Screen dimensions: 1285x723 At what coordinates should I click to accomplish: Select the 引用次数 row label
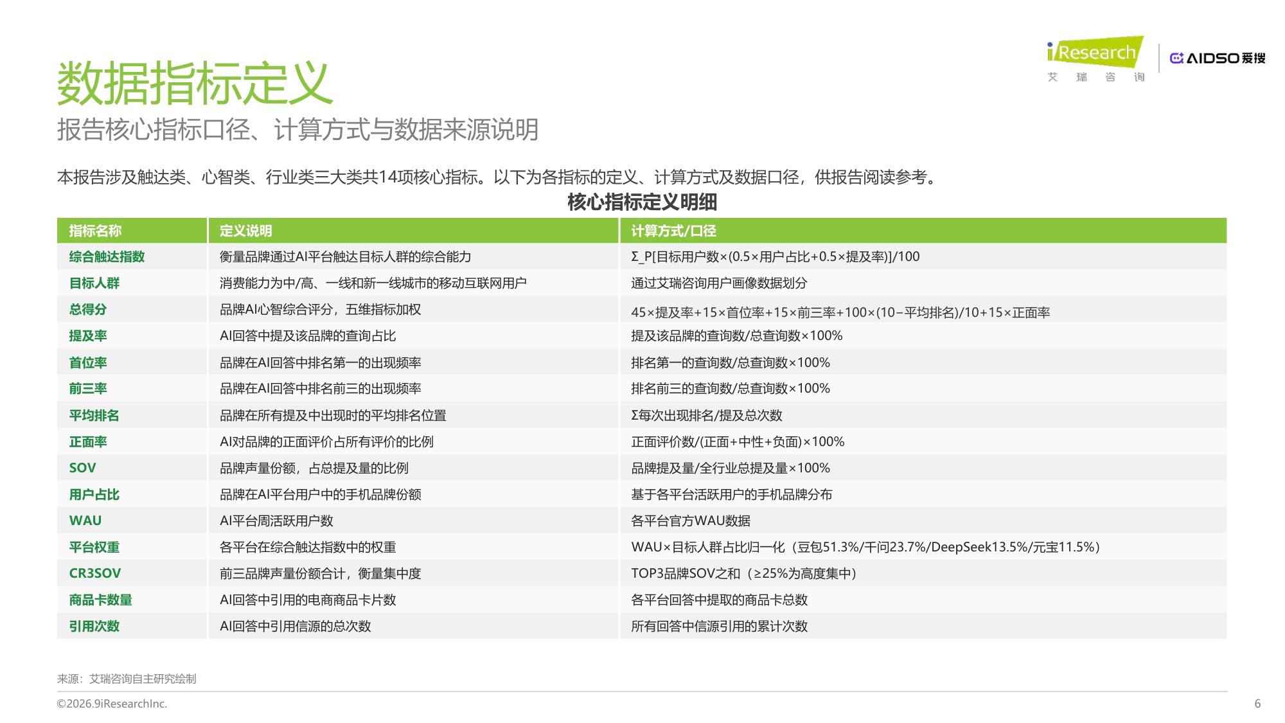tap(94, 626)
